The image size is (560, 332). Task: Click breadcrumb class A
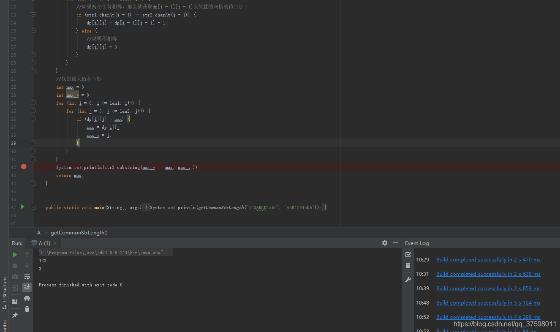click(39, 233)
